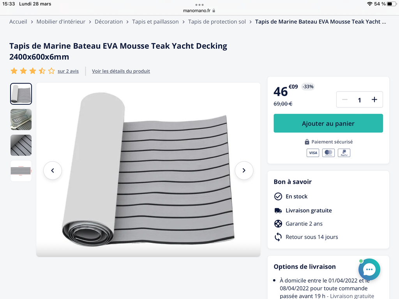399x299 pixels.
Task: Decrease quantity with minus icon
Action: 345,99
